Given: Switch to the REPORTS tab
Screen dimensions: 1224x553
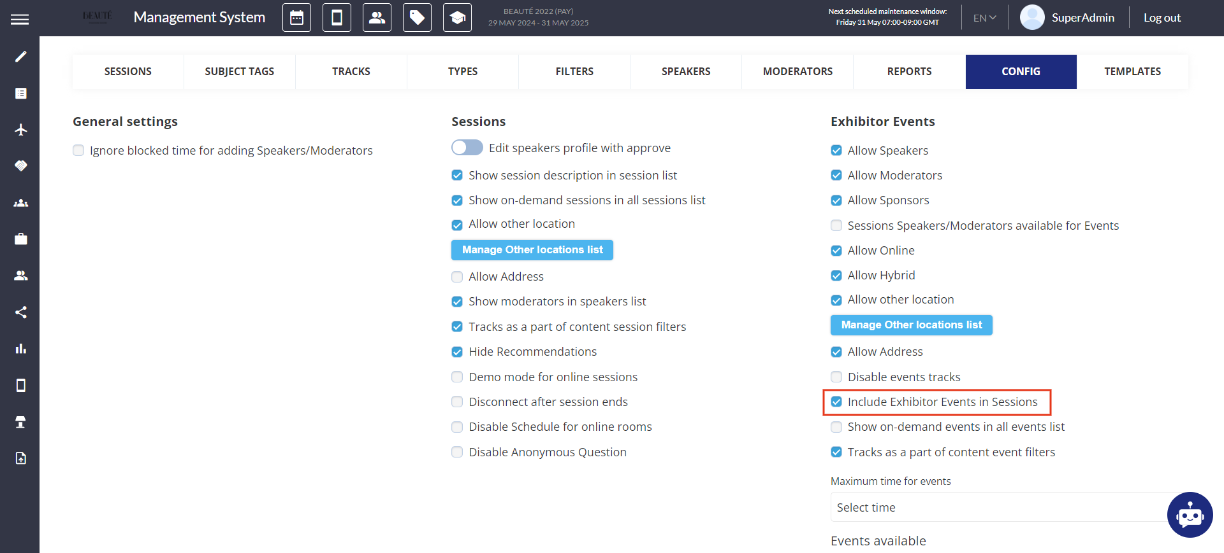Looking at the screenshot, I should [909, 72].
